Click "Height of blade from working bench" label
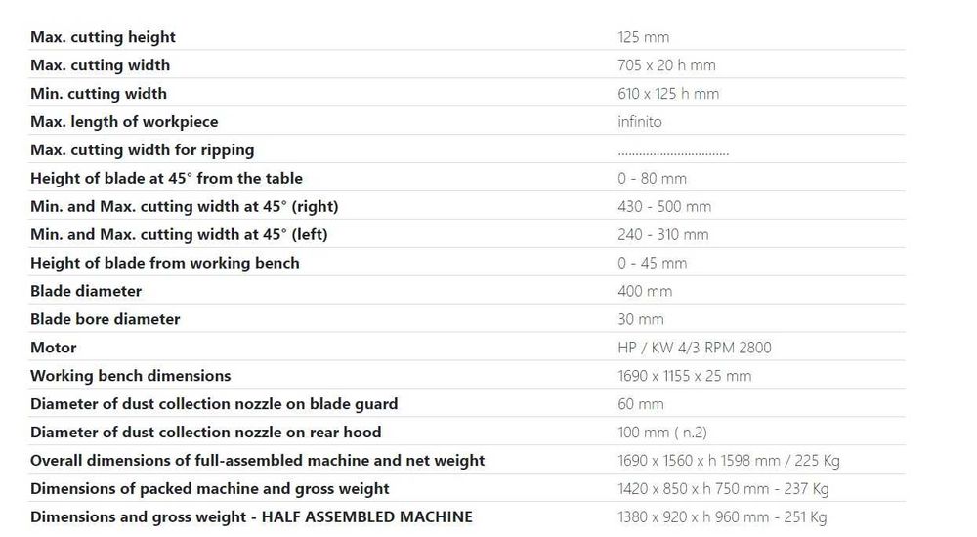The image size is (977, 537). tap(164, 264)
